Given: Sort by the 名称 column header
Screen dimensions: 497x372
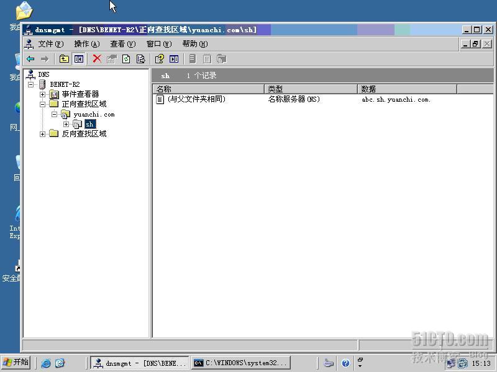Looking at the screenshot, I should pyautogui.click(x=209, y=89).
